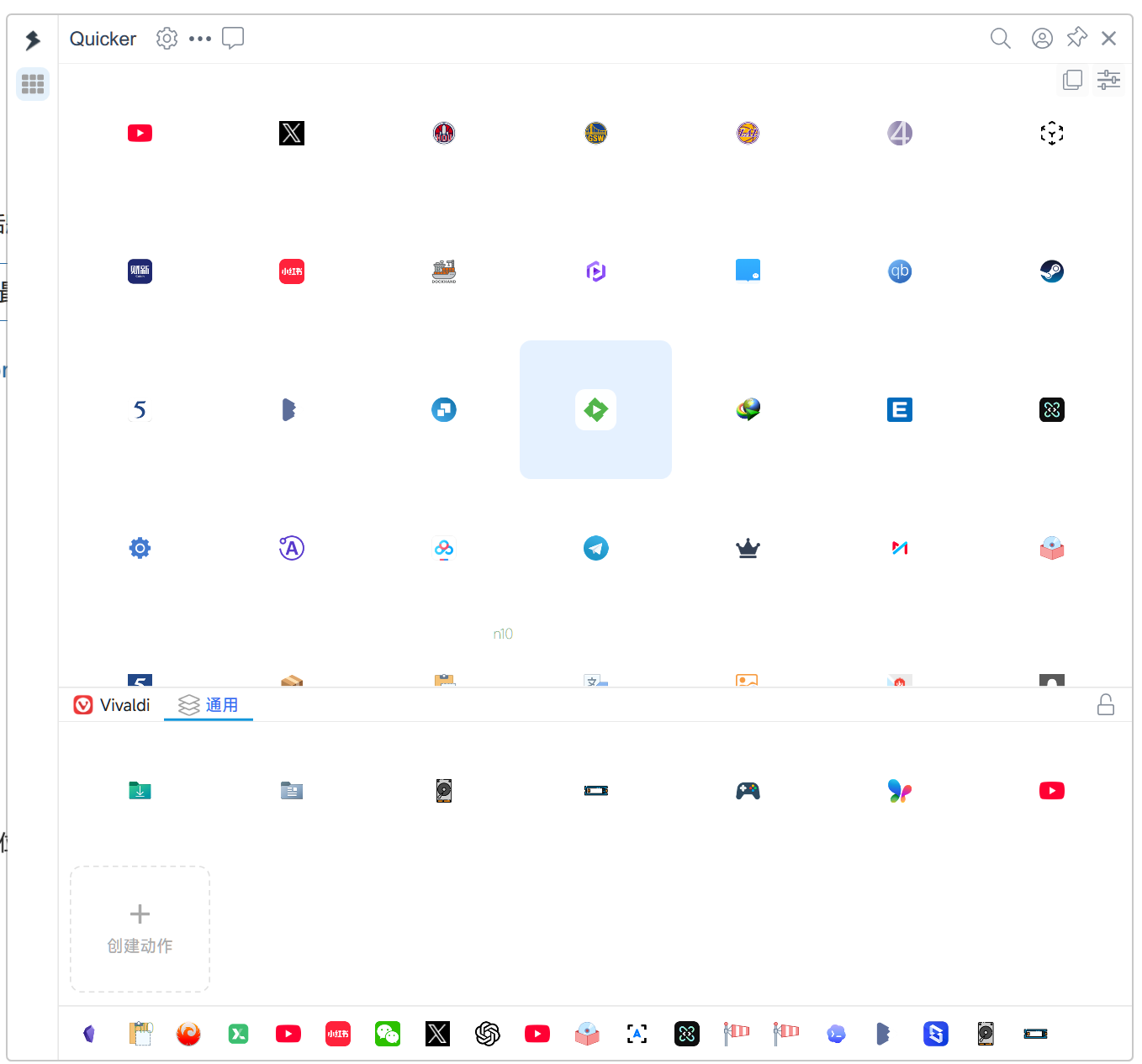Open the user account icon

click(x=1042, y=39)
